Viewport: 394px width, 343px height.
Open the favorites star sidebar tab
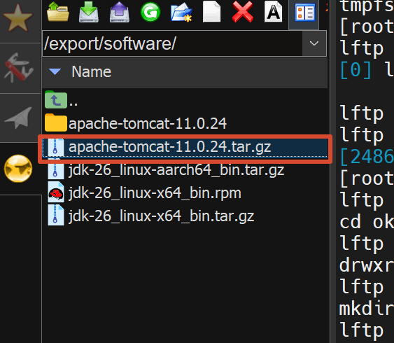(x=17, y=17)
